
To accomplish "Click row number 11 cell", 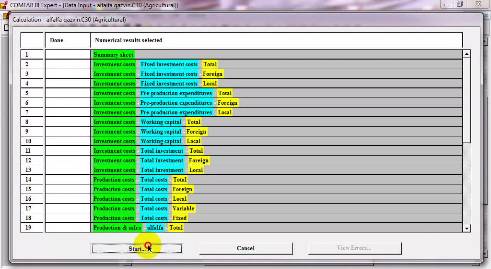I will pos(32,151).
